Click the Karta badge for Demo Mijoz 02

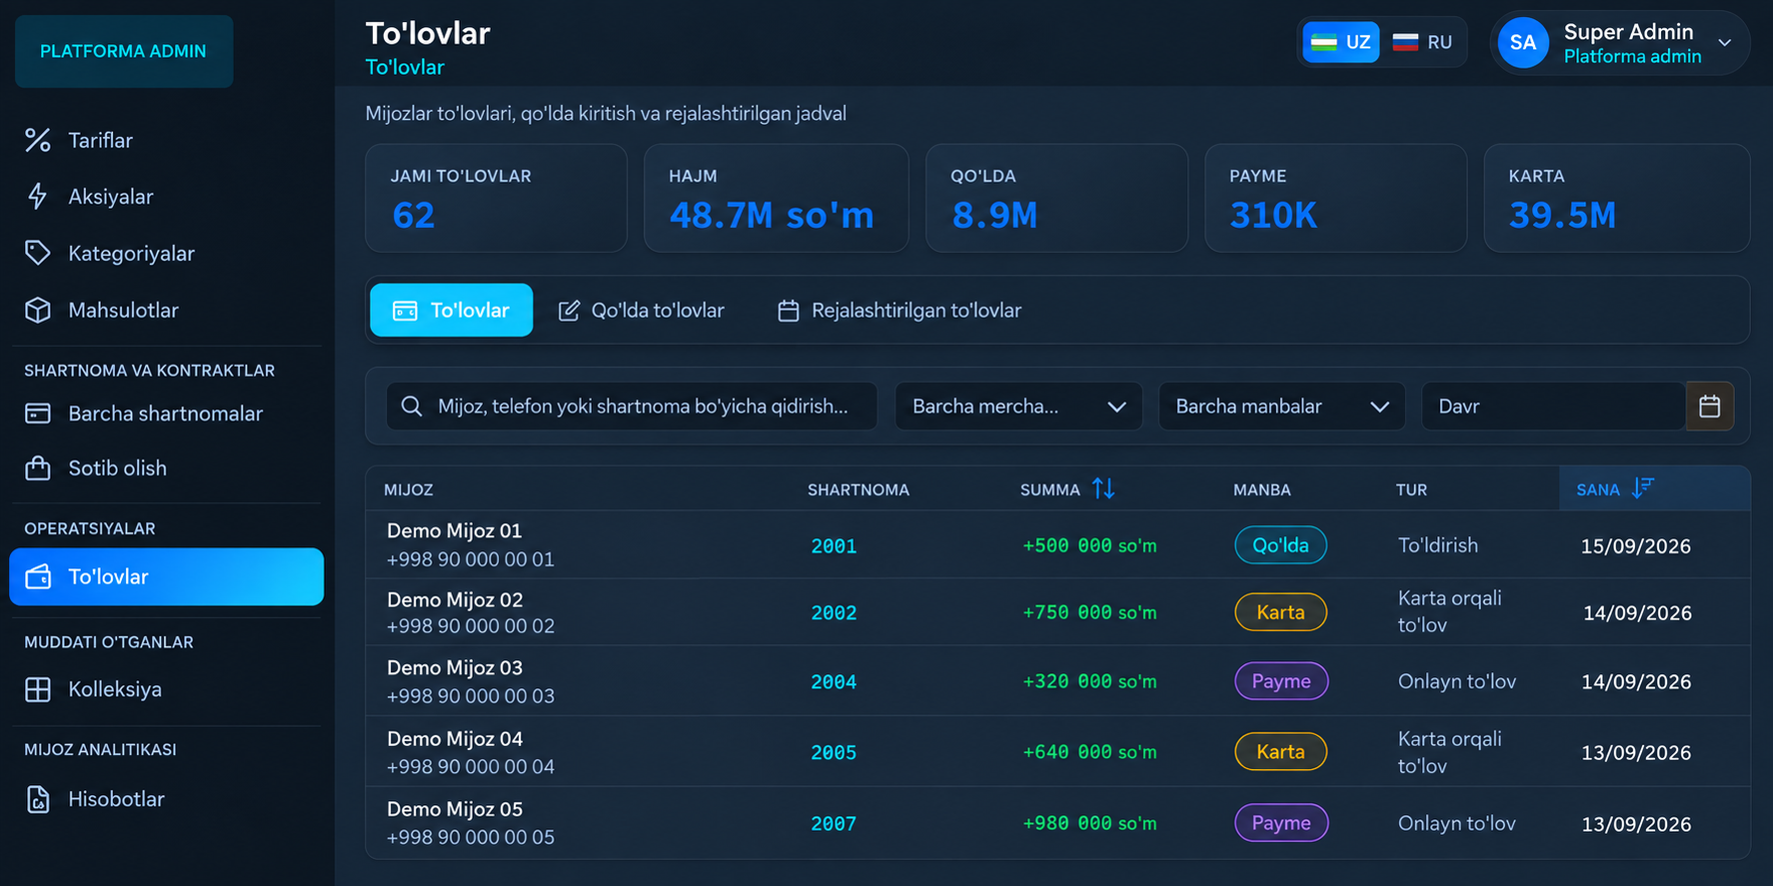1281,612
